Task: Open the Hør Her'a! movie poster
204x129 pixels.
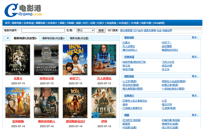Action: (75, 60)
